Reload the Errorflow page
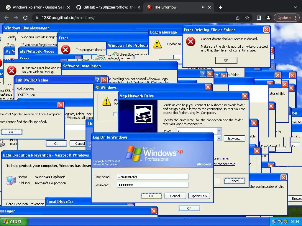302x226 pixels. [x=25, y=18]
